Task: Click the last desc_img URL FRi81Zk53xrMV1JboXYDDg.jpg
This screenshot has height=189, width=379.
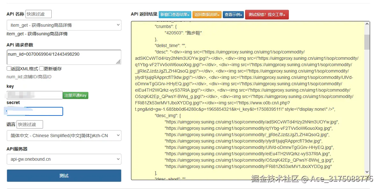Action: tap(248, 166)
